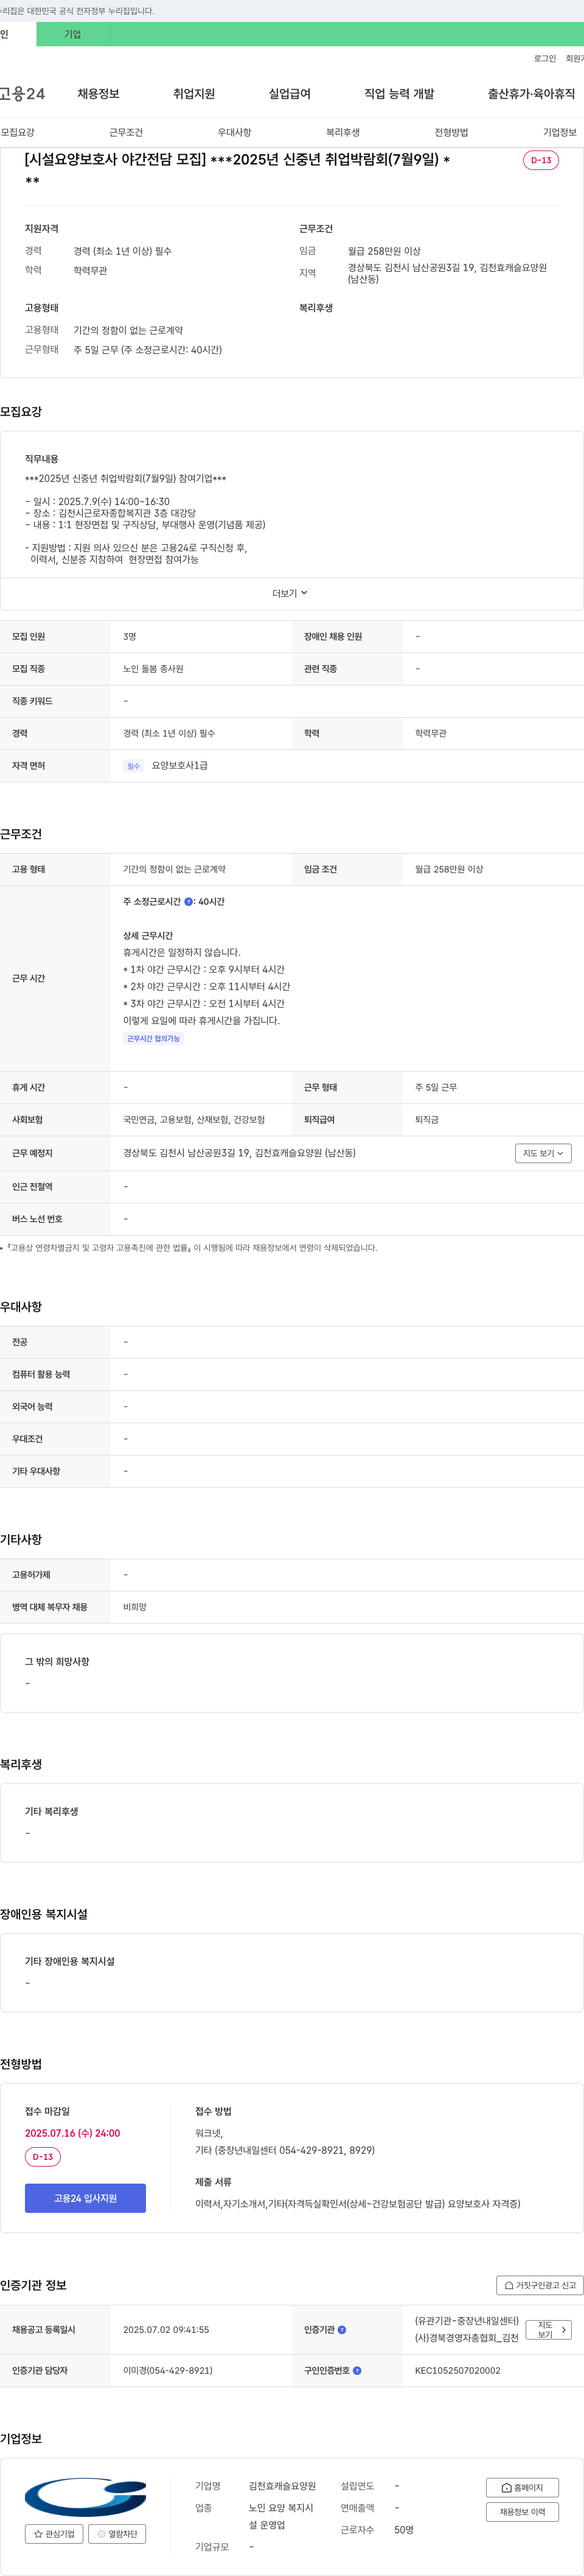The height and width of the screenshot is (2576, 584).
Task: Expand job description with 더보기
Action: [x=291, y=593]
